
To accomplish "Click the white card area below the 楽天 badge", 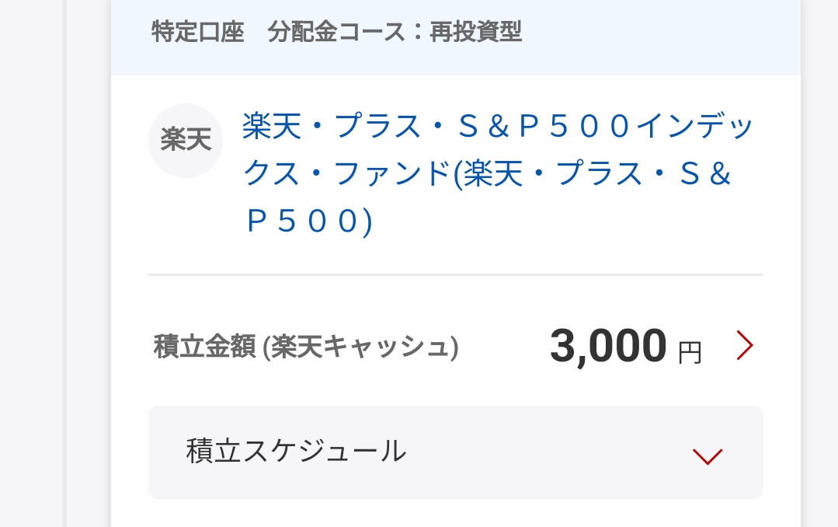I will click(186, 225).
